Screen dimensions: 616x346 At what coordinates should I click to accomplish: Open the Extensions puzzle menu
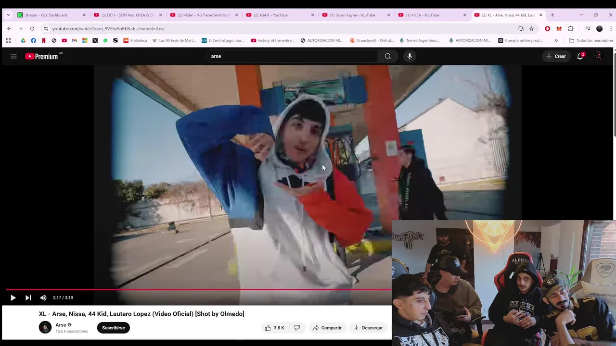(x=571, y=29)
